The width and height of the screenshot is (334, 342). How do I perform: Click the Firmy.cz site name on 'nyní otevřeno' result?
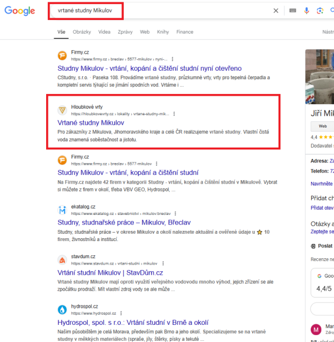pos(80,52)
